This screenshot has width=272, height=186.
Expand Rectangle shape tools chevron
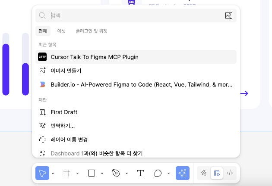click(x=102, y=173)
